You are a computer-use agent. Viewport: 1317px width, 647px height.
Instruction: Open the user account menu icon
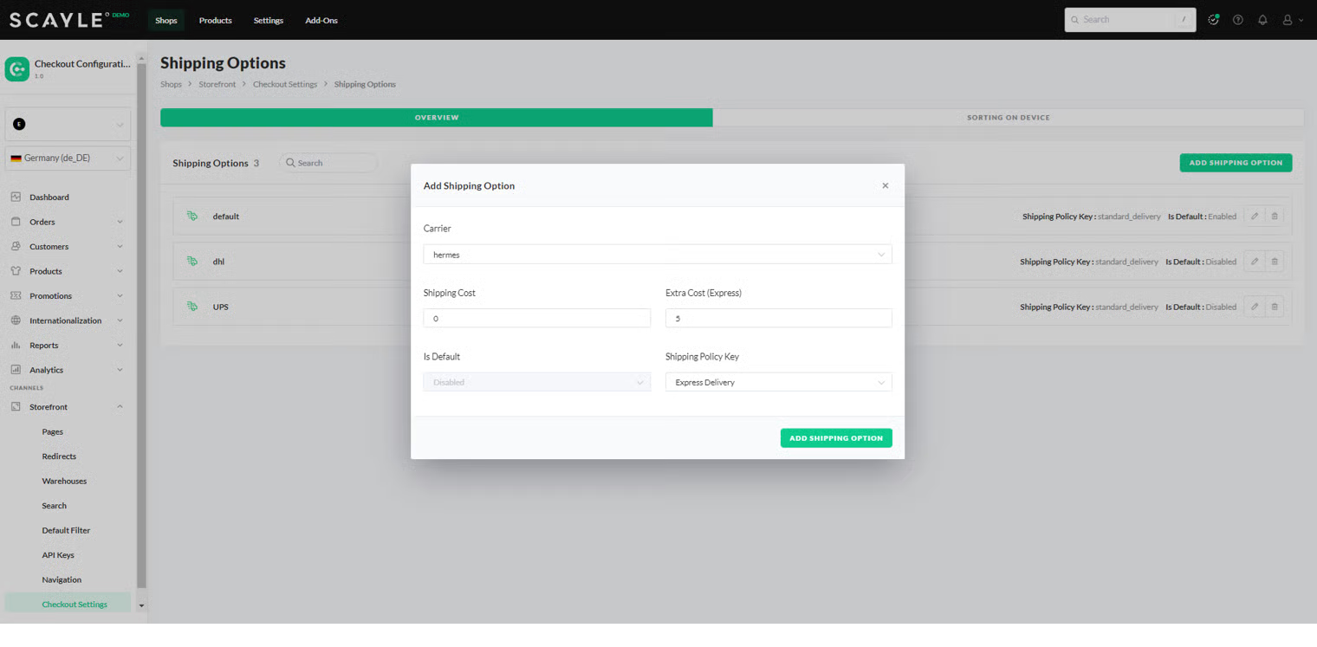pos(1288,20)
